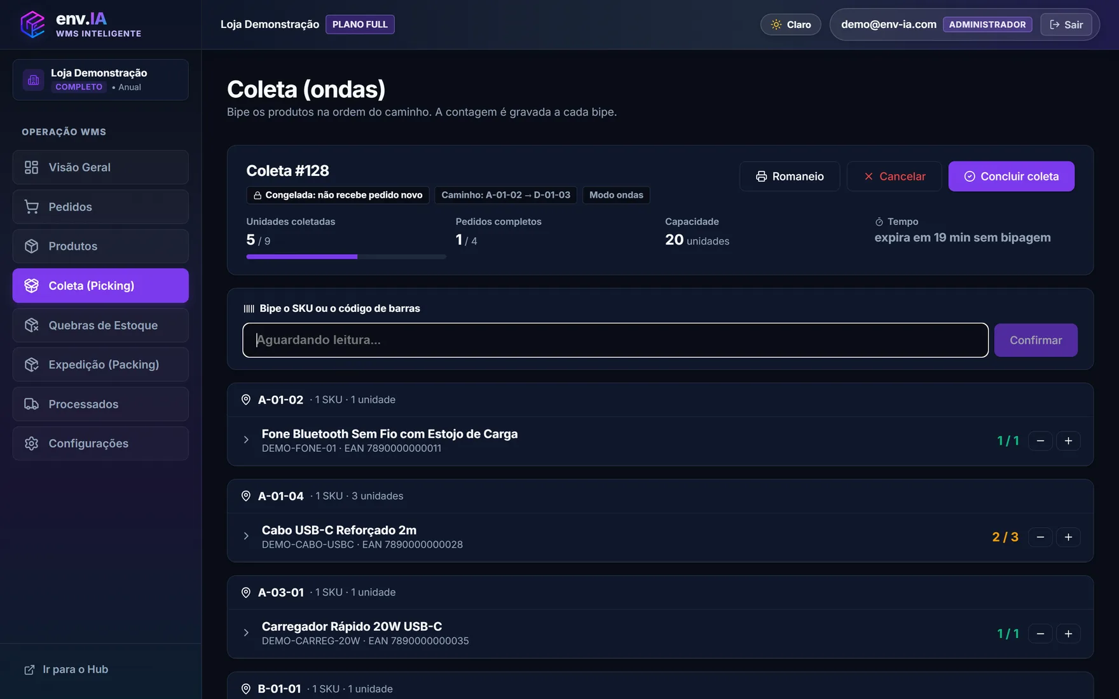Click the Quebras de Estoque icon
This screenshot has width=1119, height=699.
click(x=31, y=325)
